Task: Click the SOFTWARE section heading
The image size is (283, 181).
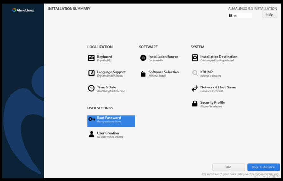Action: click(x=148, y=47)
